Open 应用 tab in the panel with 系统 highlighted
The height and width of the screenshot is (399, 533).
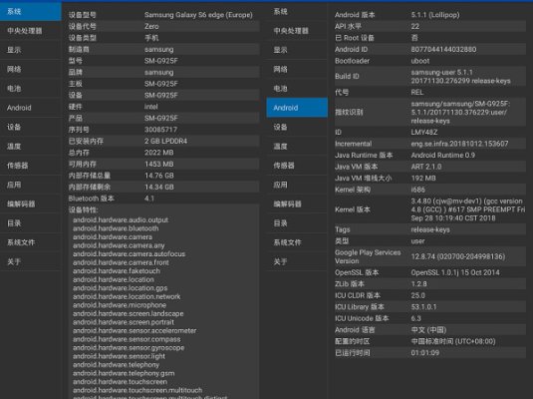coord(31,185)
